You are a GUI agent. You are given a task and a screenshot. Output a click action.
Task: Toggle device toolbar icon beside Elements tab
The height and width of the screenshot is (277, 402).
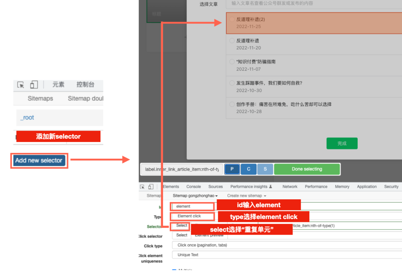pos(151,187)
